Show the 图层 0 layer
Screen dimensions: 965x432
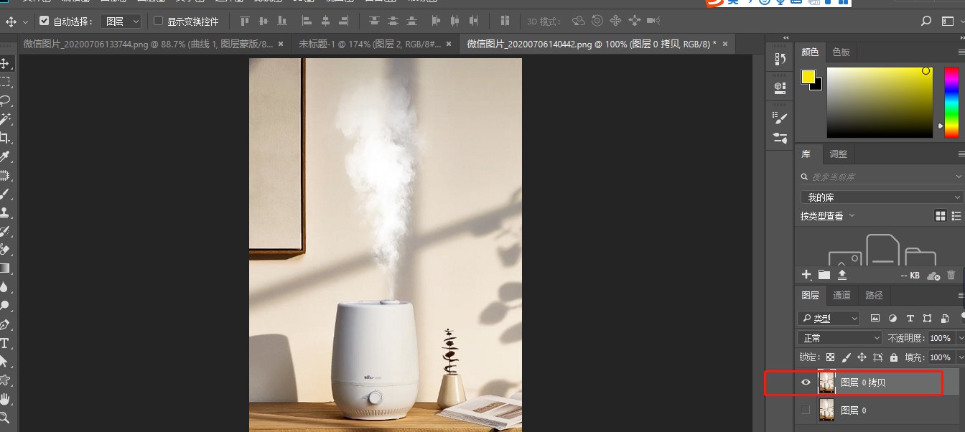pyautogui.click(x=806, y=410)
